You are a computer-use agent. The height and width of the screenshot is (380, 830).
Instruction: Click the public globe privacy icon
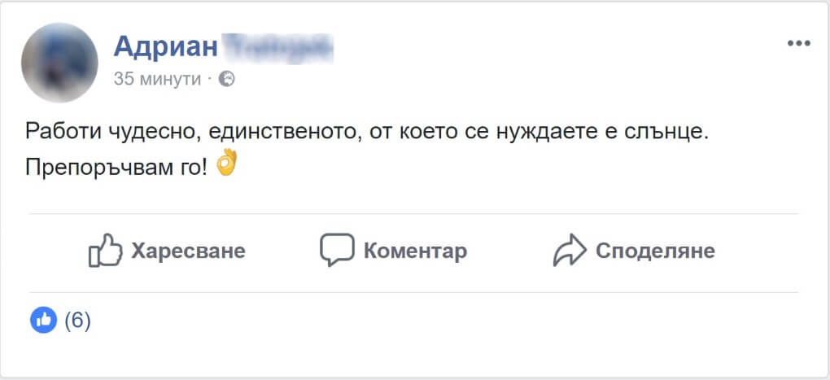point(226,79)
